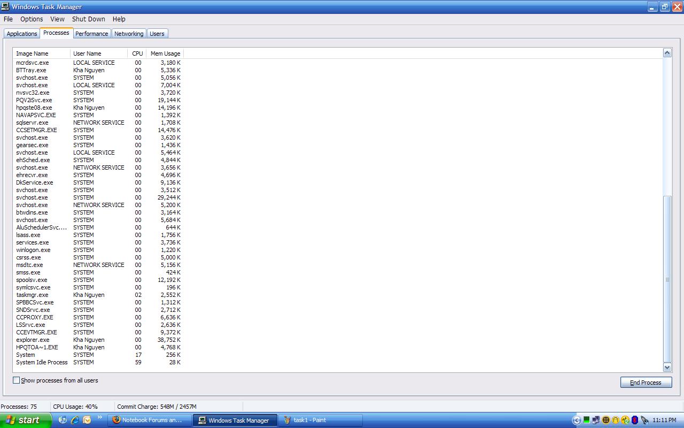Click the vertical scrollbar thumb
Screen dimensions: 684x428
(667, 279)
